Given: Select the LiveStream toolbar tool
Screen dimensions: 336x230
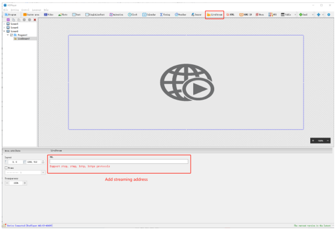Looking at the screenshot, I should point(215,14).
